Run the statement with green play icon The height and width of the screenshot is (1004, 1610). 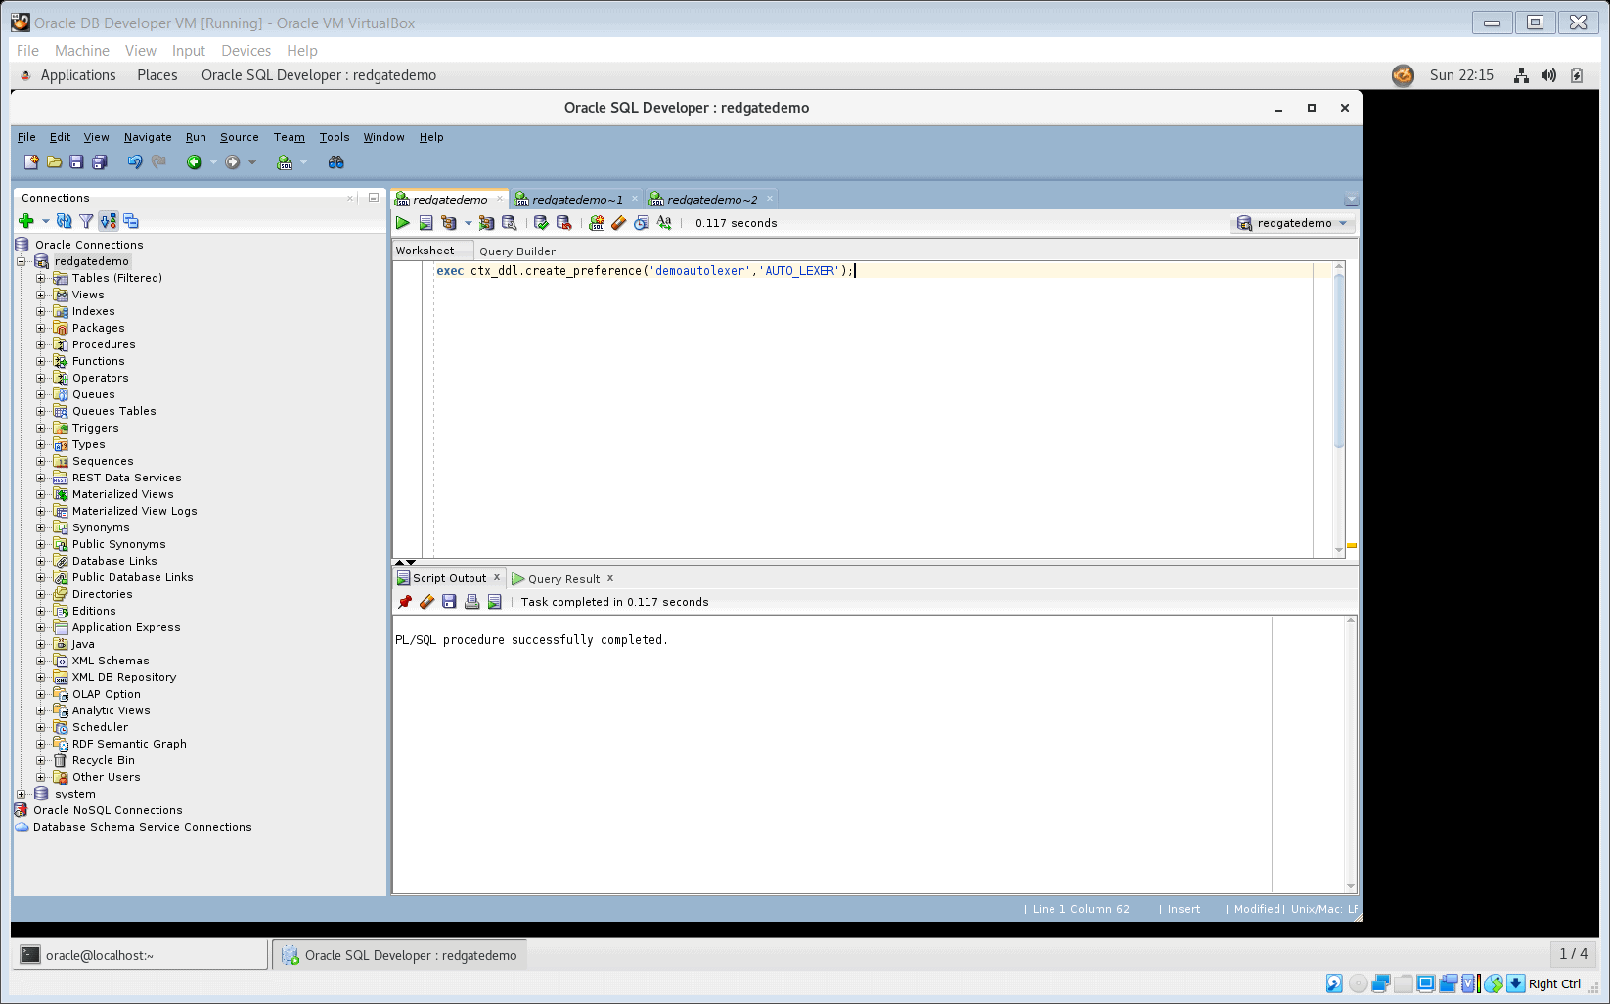click(x=402, y=223)
